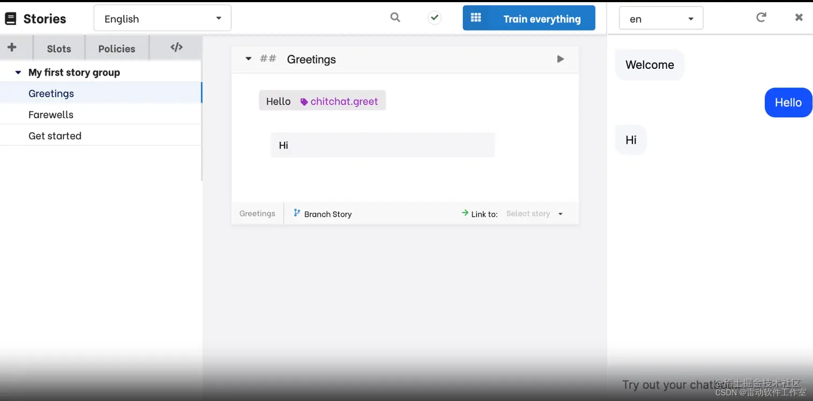Click the Try out your chatbot input
The width and height of the screenshot is (813, 401).
(710, 384)
